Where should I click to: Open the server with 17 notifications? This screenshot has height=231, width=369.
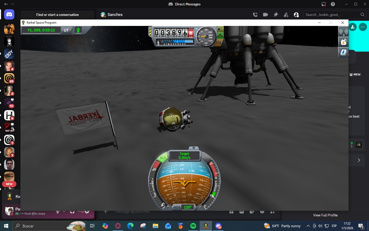click(9, 103)
